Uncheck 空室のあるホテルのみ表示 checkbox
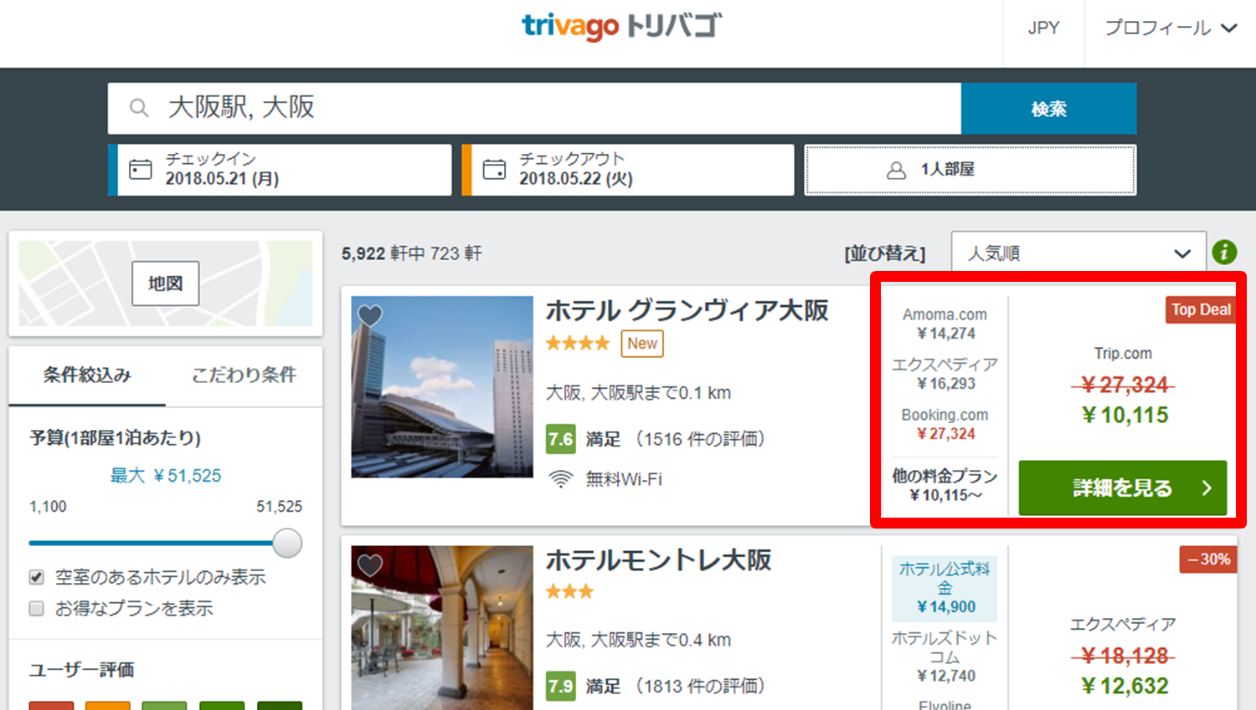Image resolution: width=1256 pixels, height=710 pixels. pos(37,577)
